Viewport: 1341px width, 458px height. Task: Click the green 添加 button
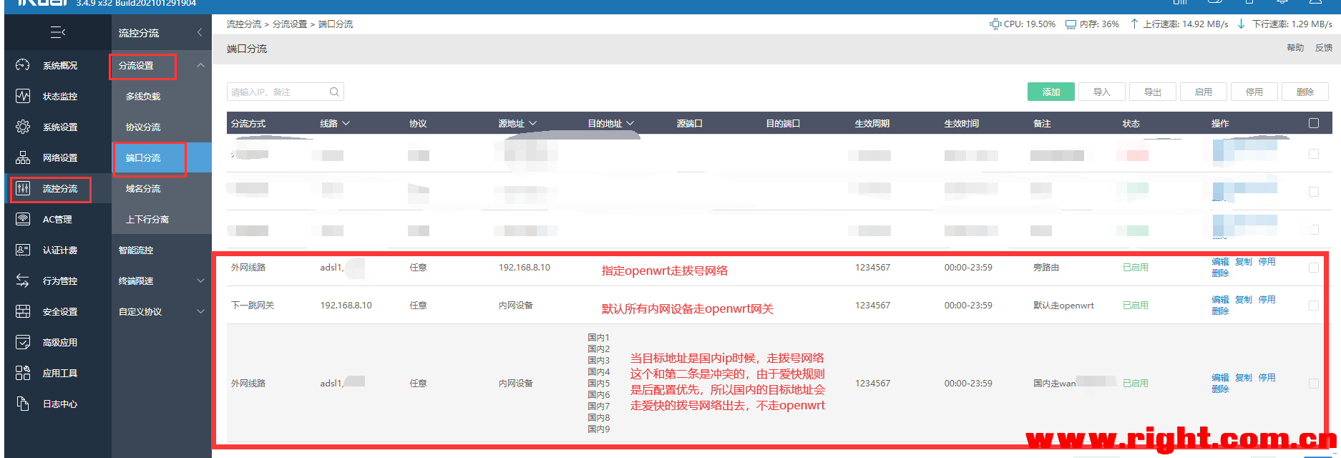pyautogui.click(x=1050, y=92)
